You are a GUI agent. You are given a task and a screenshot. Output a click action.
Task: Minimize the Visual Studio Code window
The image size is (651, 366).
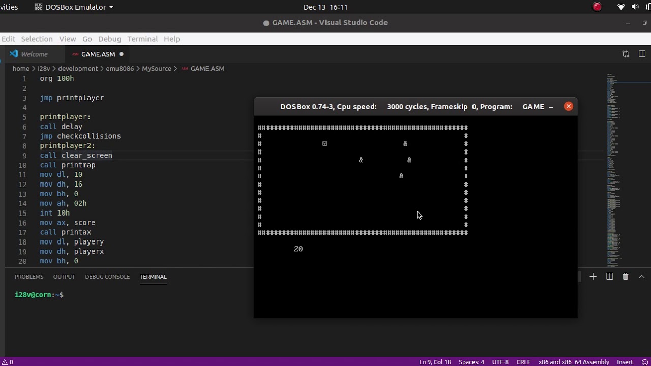click(628, 23)
